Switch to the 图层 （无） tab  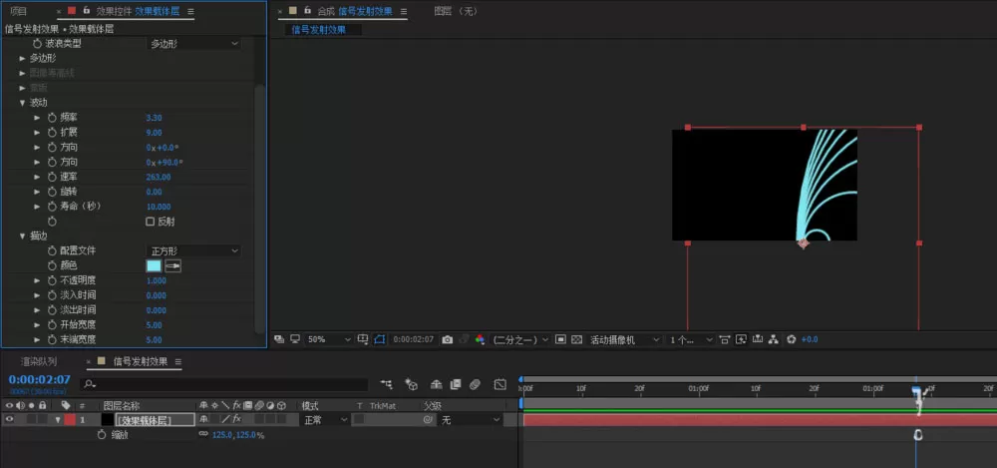click(x=456, y=11)
